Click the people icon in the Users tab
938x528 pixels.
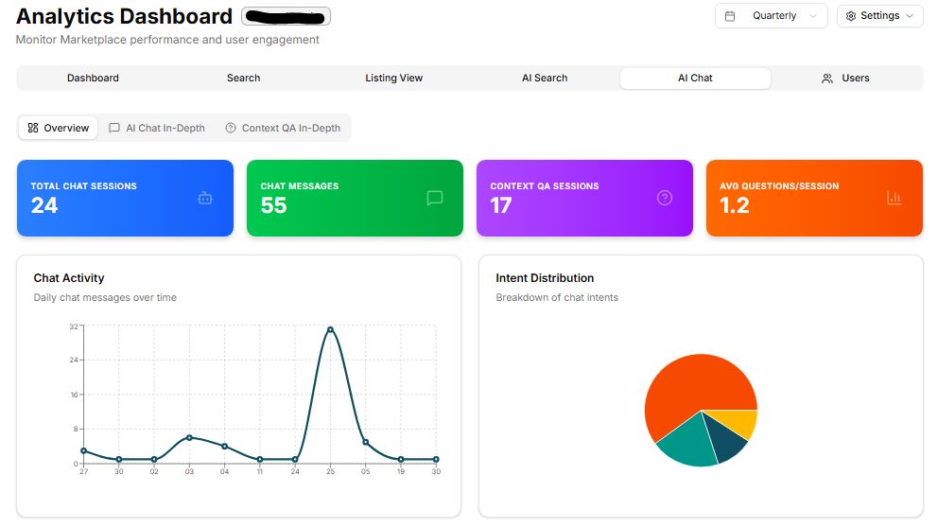[x=827, y=79]
